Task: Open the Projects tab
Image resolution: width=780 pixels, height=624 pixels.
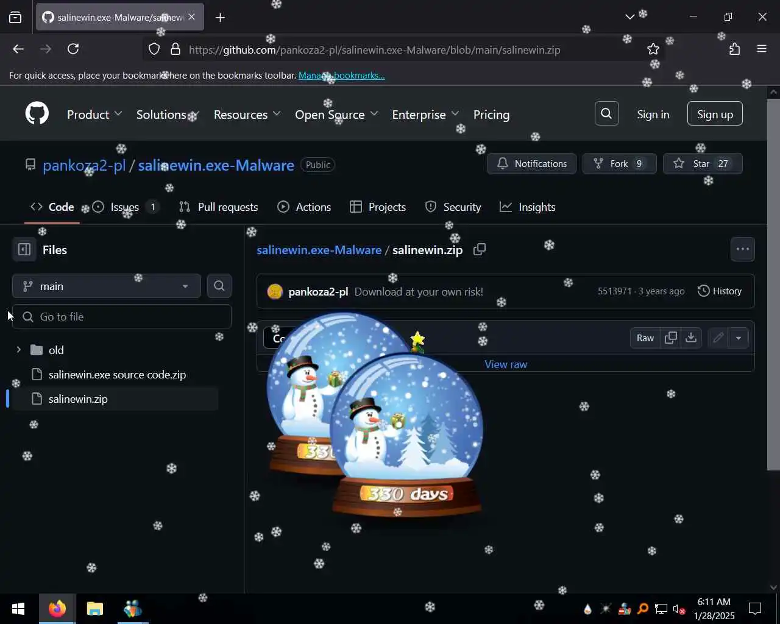Action: click(x=378, y=207)
